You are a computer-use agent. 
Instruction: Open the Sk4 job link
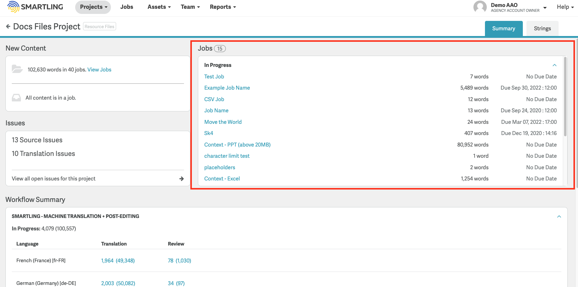(209, 133)
